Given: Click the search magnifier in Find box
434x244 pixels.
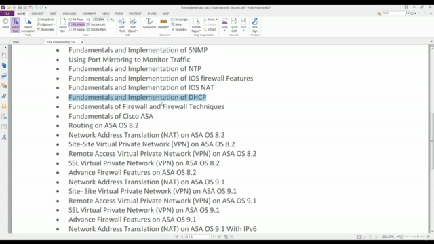Looking at the screenshot, I should pos(407,14).
